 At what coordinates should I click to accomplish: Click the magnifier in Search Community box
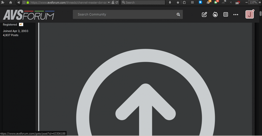[178, 15]
